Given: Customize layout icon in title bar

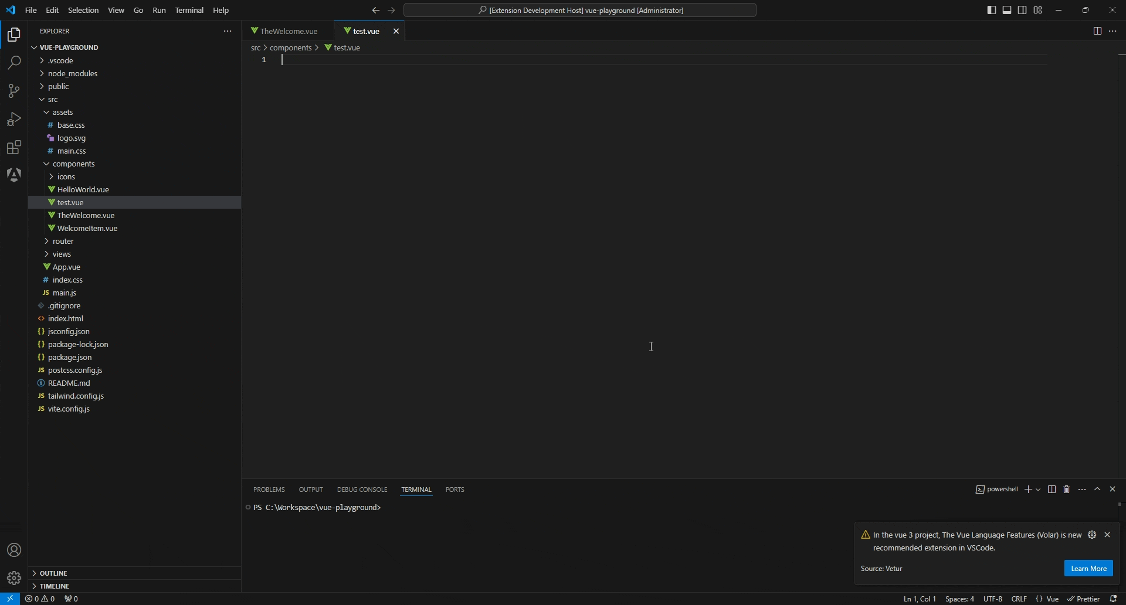Looking at the screenshot, I should pyautogui.click(x=1038, y=11).
